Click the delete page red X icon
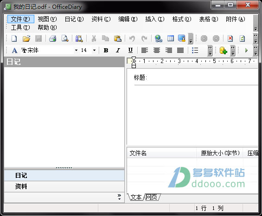The height and width of the screenshot is (216, 262). tap(230, 38)
